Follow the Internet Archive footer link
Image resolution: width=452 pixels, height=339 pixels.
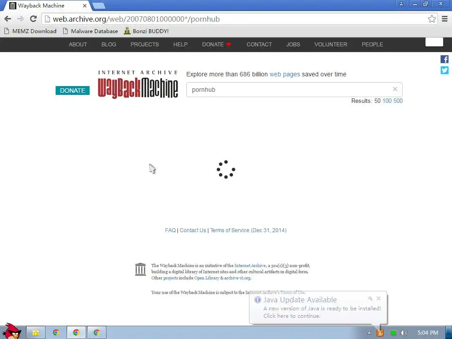click(250, 265)
